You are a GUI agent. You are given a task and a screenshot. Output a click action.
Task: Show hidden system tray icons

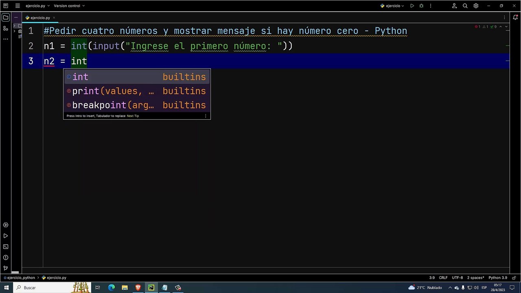450,287
